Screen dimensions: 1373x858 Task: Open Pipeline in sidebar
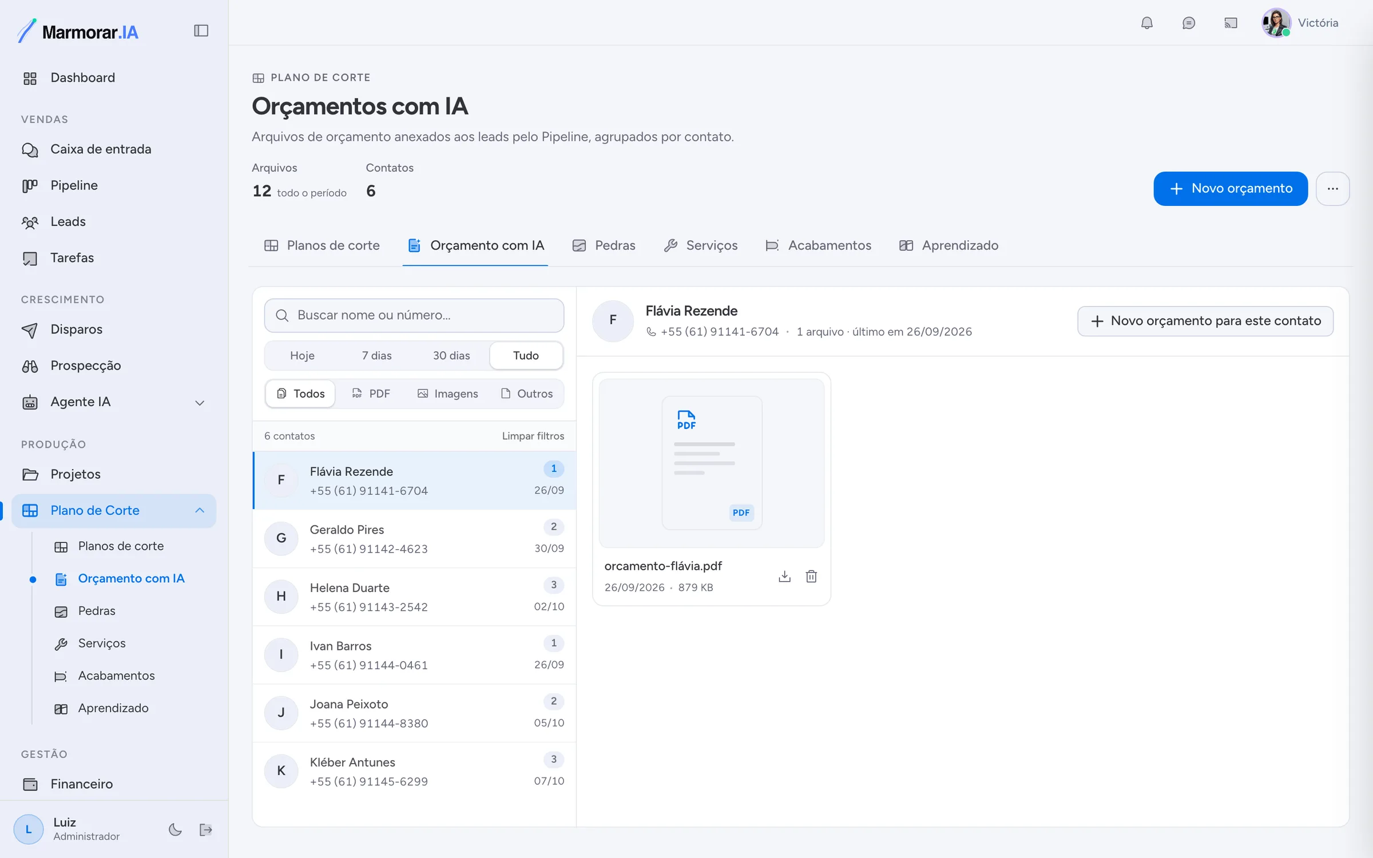click(x=114, y=185)
